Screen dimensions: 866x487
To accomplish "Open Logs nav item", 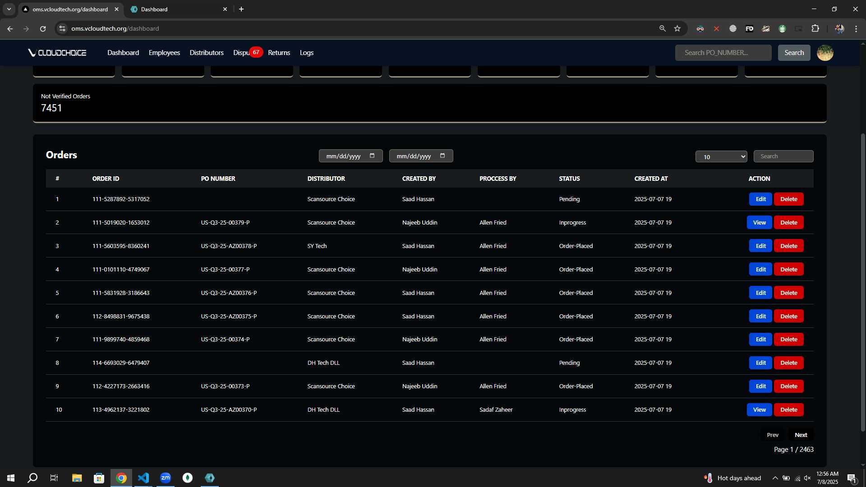I will pos(307,53).
